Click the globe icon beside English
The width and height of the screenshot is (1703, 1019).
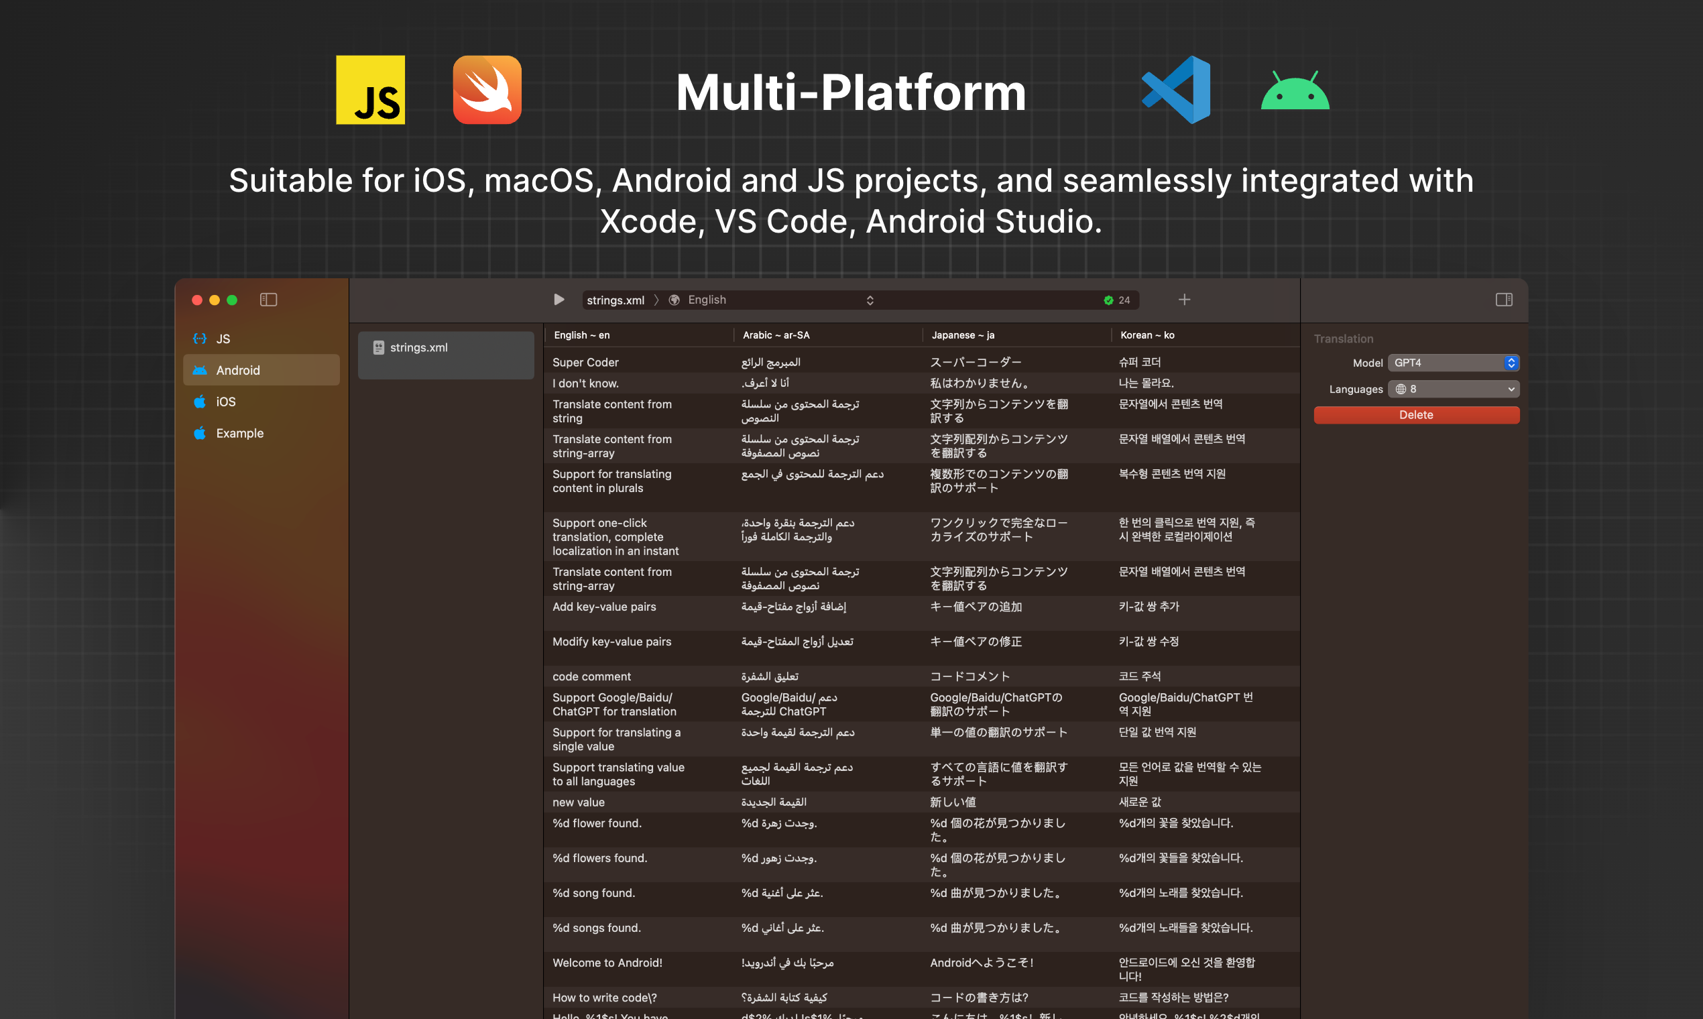tap(674, 300)
